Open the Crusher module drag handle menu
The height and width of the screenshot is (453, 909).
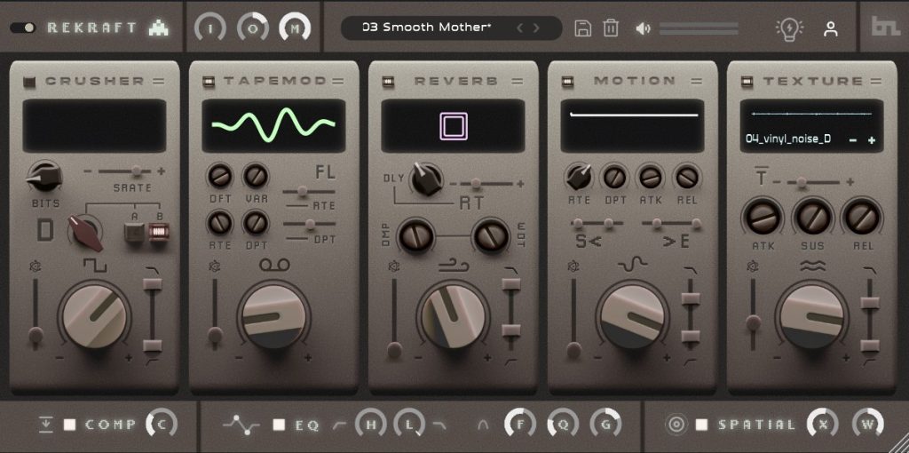coord(159,82)
